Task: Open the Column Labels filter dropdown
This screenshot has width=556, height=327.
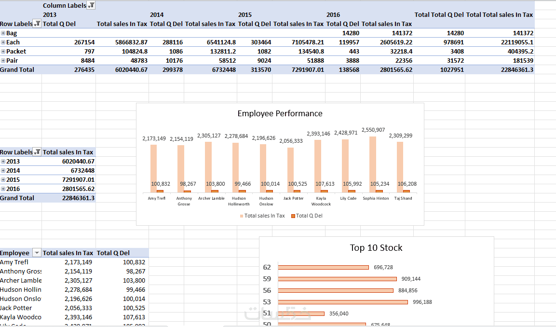Action: click(91, 5)
